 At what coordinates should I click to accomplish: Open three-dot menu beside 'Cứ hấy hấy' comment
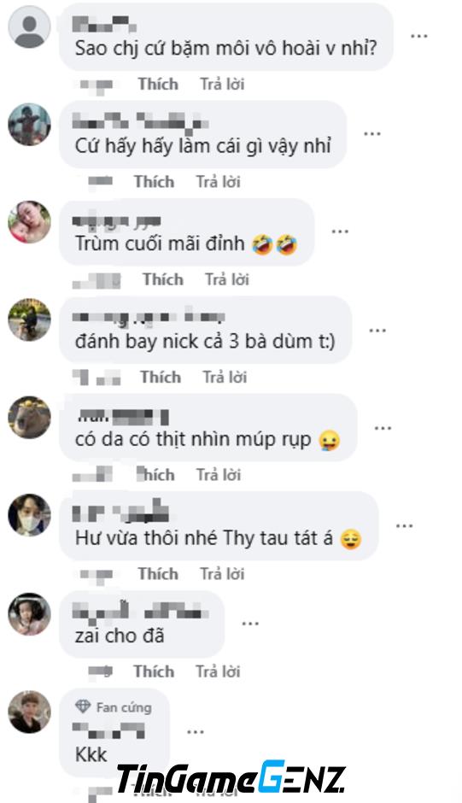pyautogui.click(x=372, y=133)
